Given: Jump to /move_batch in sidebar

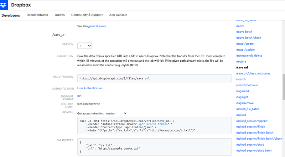Looking at the screenshot, I should tap(244, 32).
